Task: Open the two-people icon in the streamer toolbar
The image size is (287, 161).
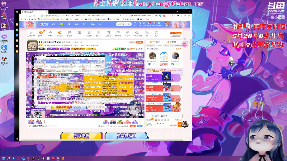Action: point(147,33)
